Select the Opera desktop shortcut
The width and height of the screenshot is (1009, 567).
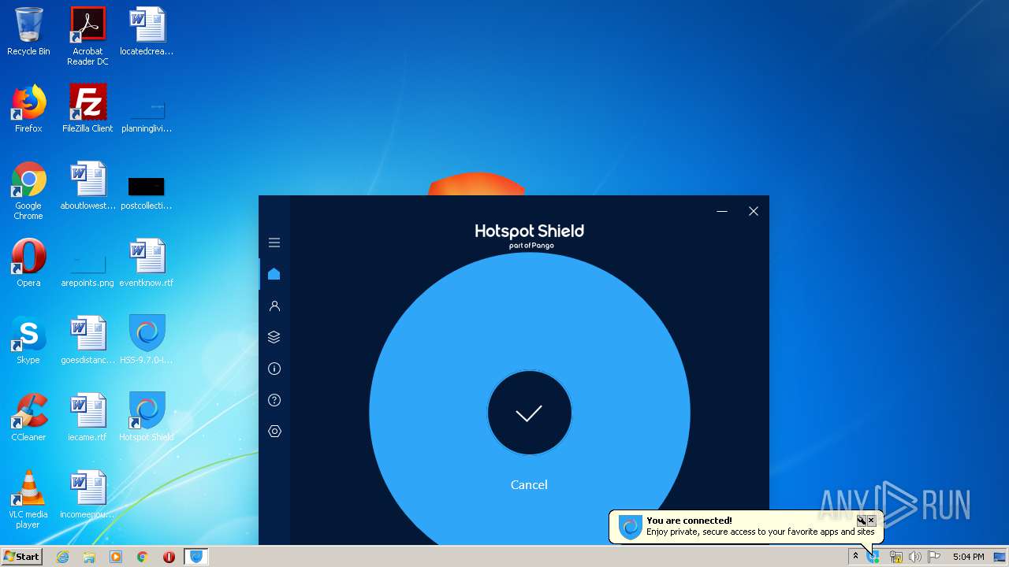[28, 263]
